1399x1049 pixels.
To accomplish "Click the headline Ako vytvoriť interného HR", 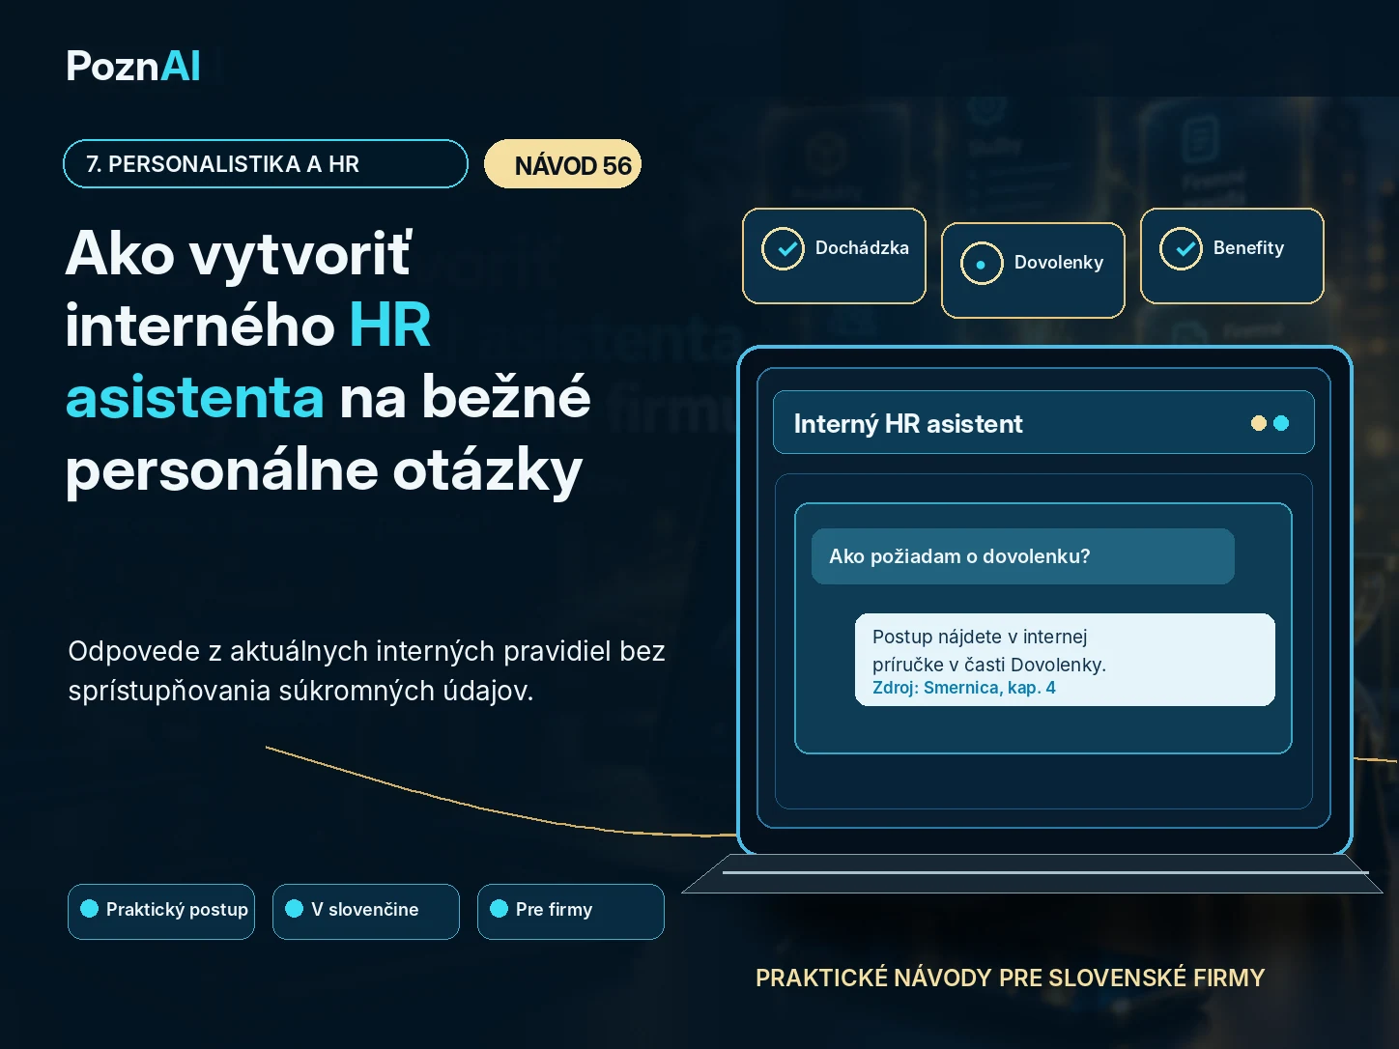I will 248,290.
